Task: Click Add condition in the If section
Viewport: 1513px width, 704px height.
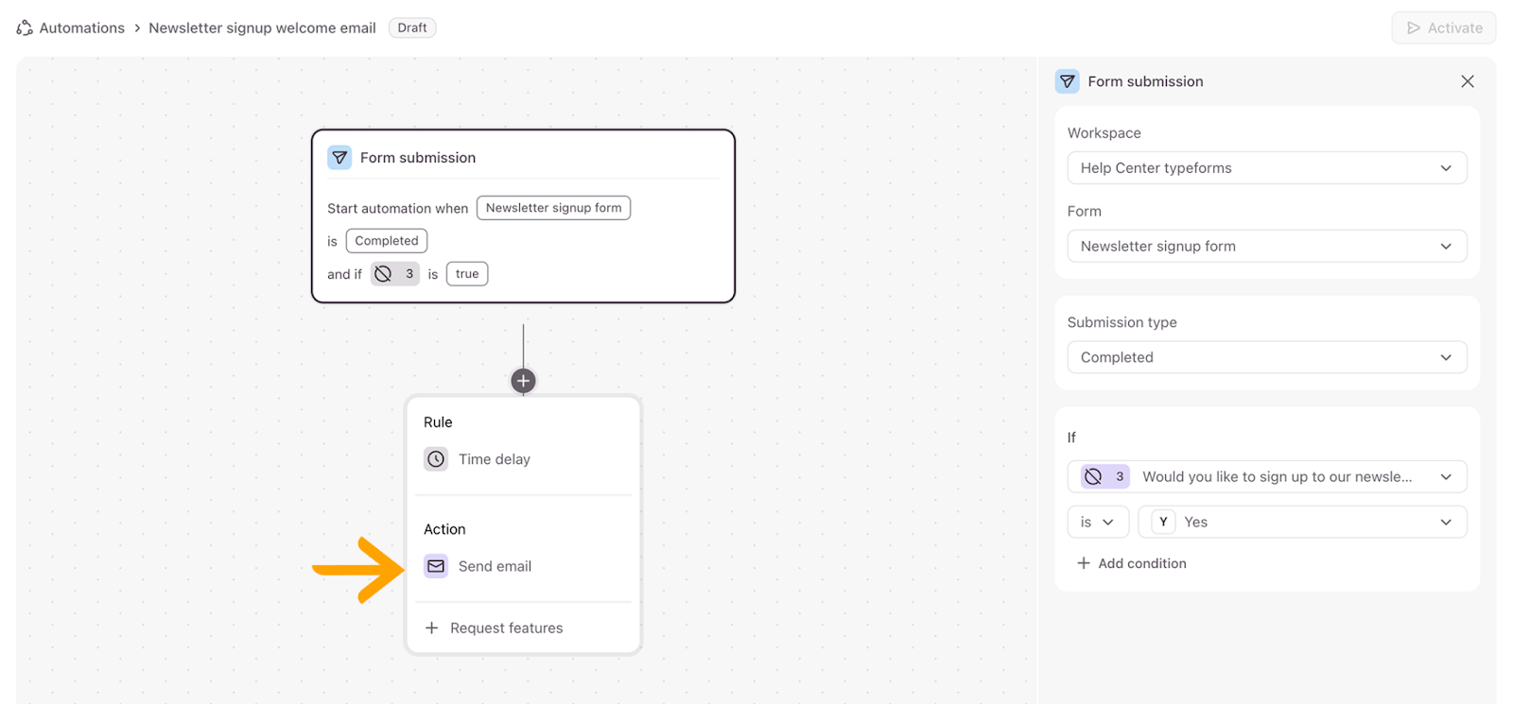Action: 1132,563
